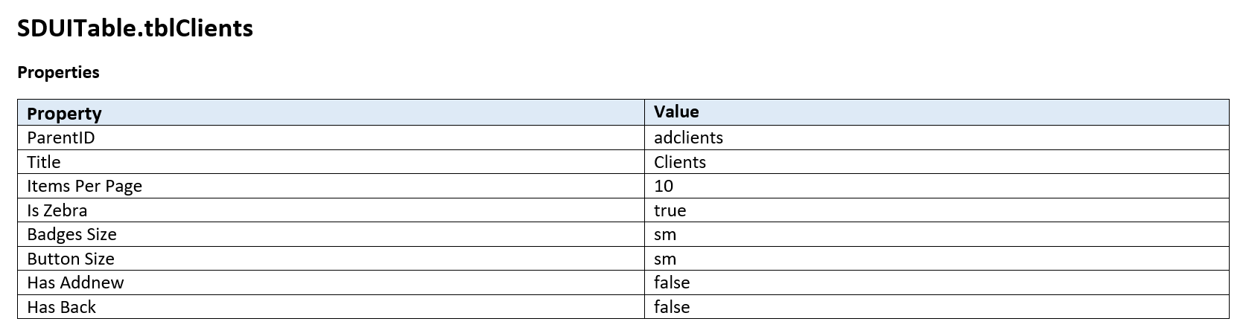Click the SDUITable.tblClients heading
Screen dimensions: 1246x336
coord(135,28)
